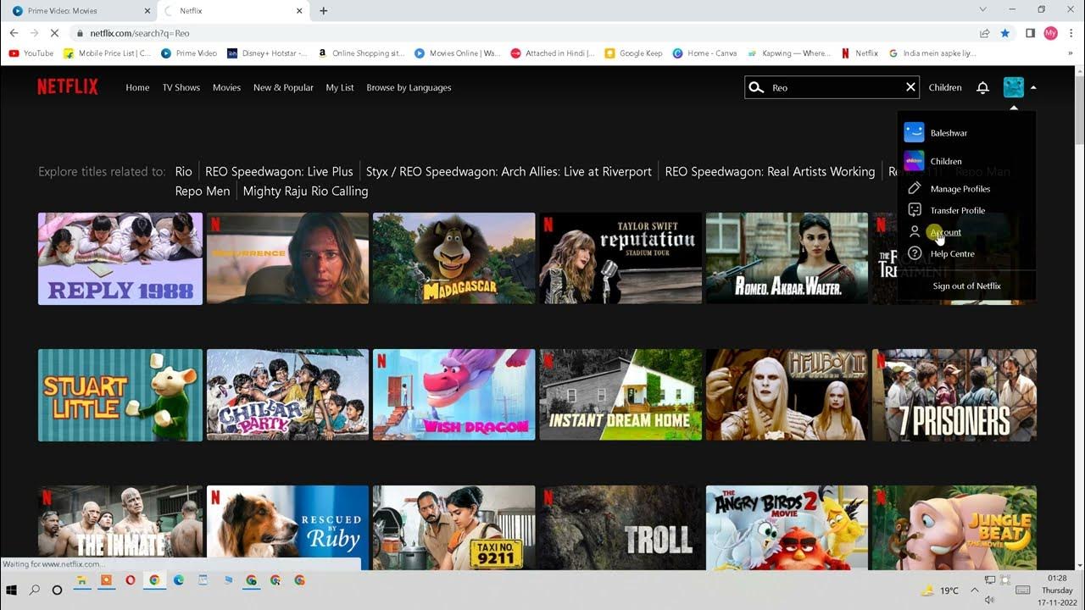
Task: Open a new browser tab
Action: tap(323, 11)
